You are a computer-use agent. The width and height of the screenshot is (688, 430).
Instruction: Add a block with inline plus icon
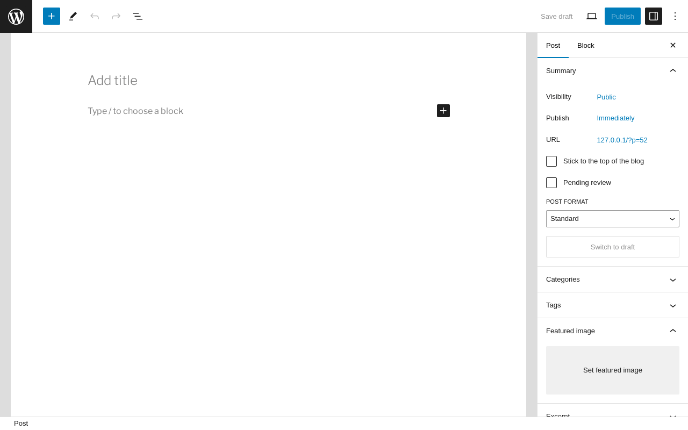pos(443,111)
